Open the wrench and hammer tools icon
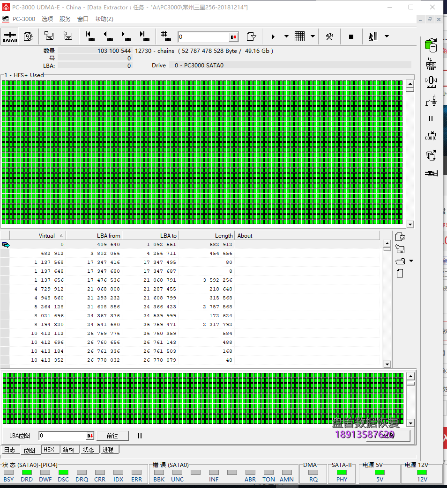This screenshot has width=447, height=488. coord(329,36)
